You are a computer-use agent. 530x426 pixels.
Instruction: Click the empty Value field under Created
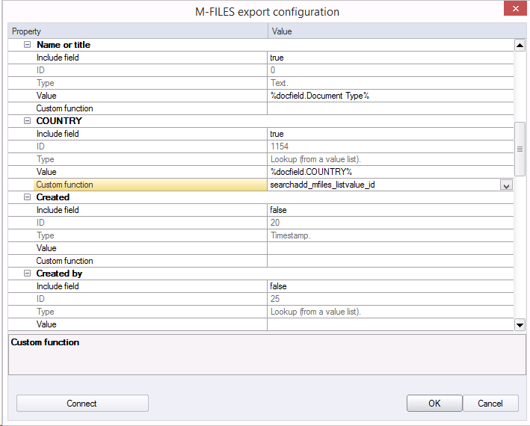coord(389,248)
